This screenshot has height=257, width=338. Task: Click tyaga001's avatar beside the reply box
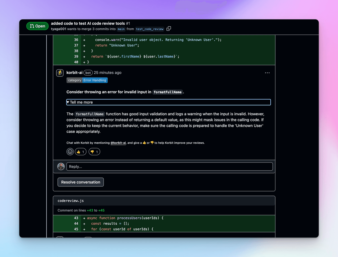coord(61,166)
